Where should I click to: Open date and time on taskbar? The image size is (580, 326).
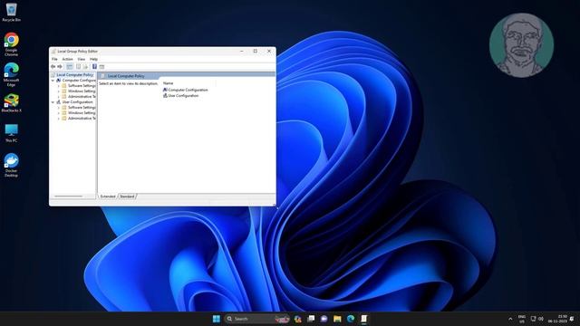click(x=557, y=319)
